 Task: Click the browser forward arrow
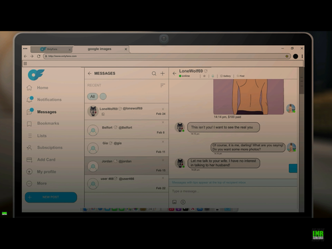pyautogui.click(x=32, y=56)
